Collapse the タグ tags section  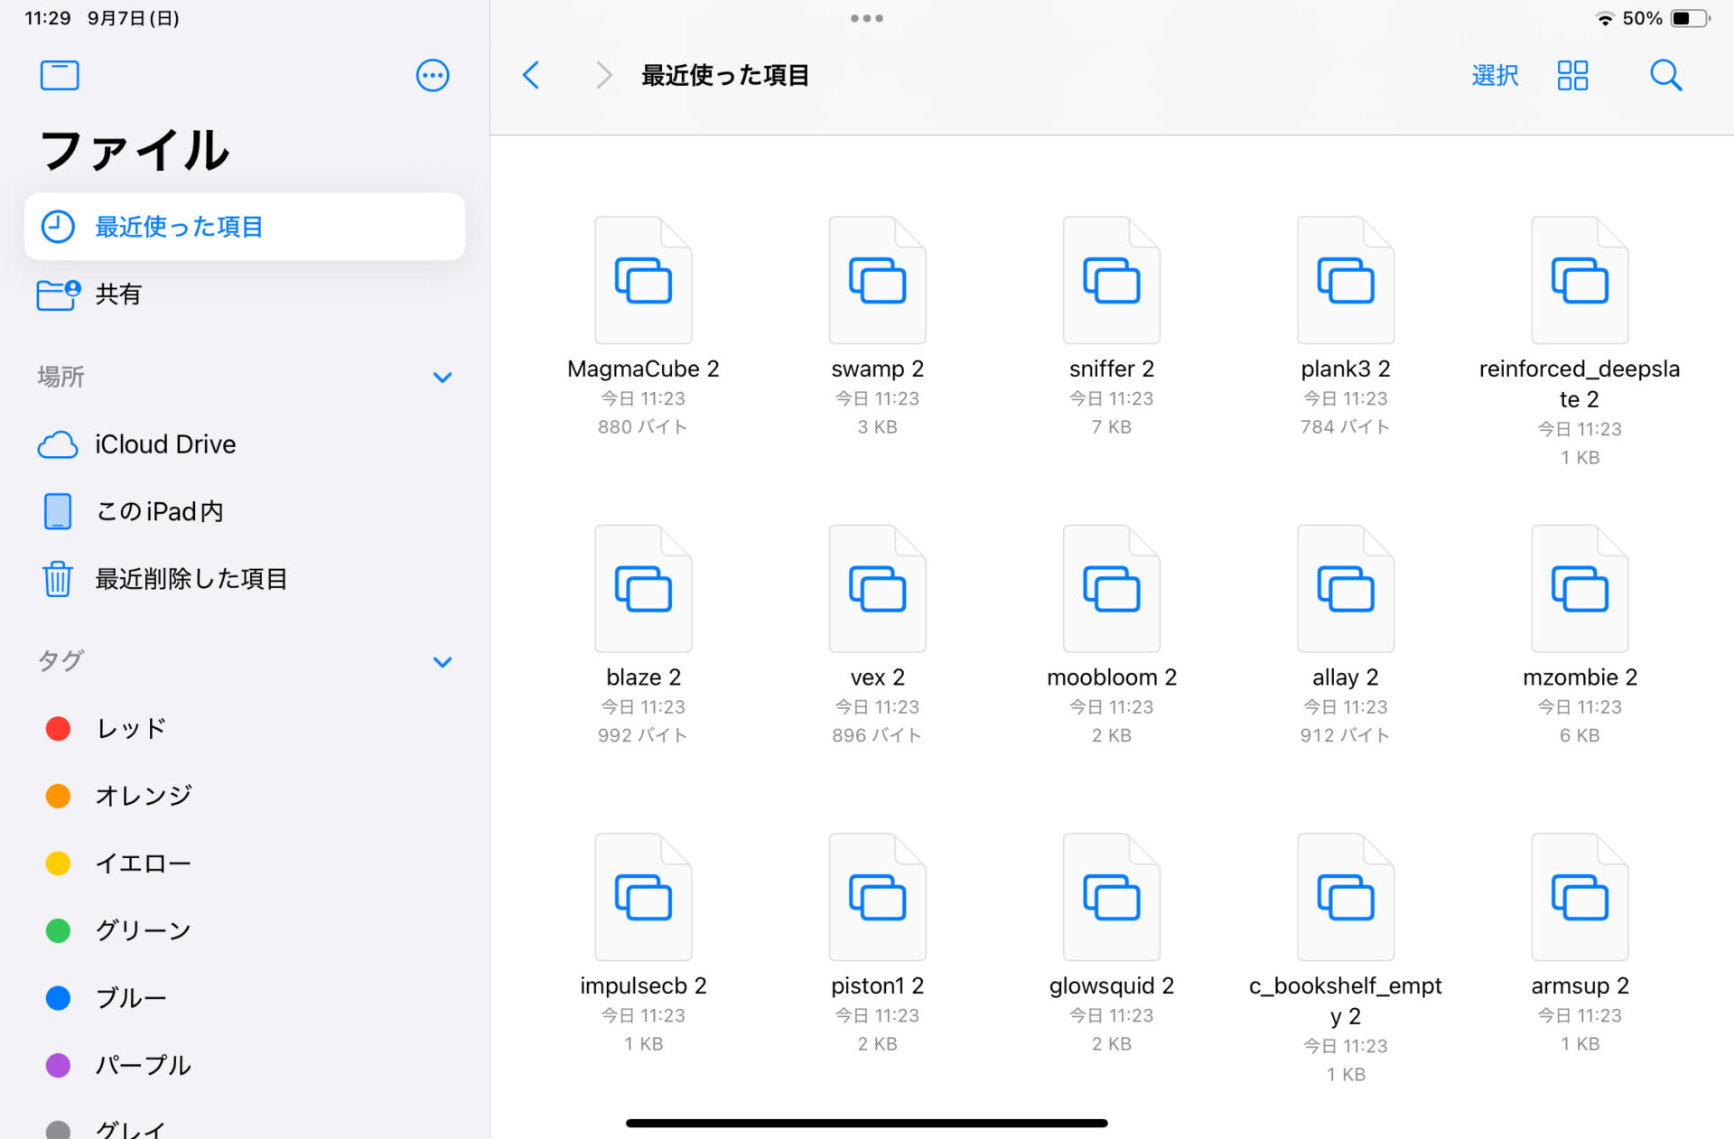442,661
